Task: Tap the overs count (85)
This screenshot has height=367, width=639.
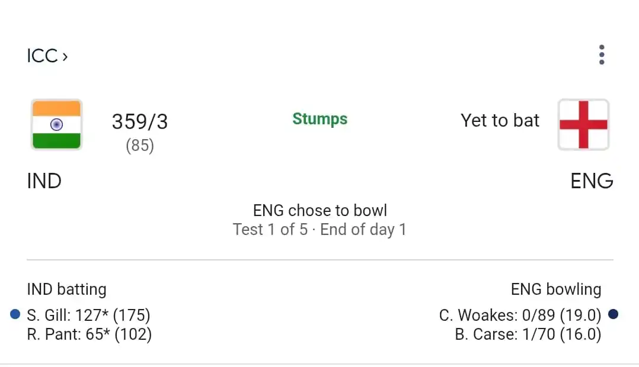Action: [140, 145]
